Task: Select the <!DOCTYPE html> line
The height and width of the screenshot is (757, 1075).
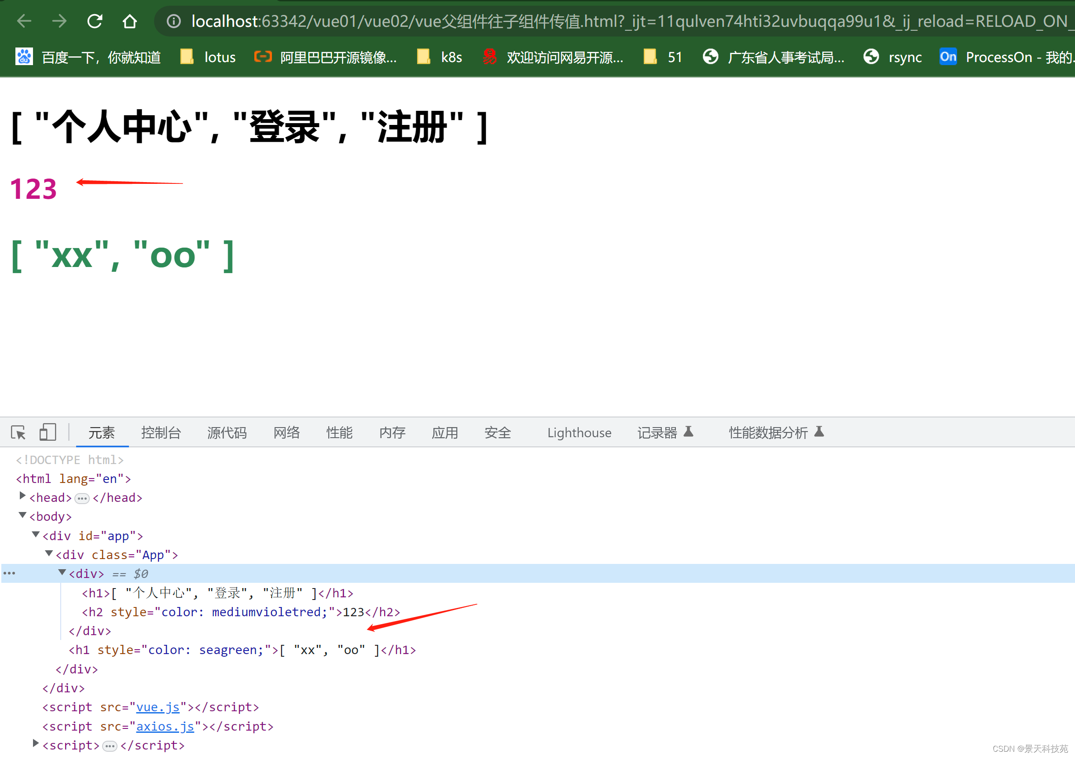Action: click(70, 460)
